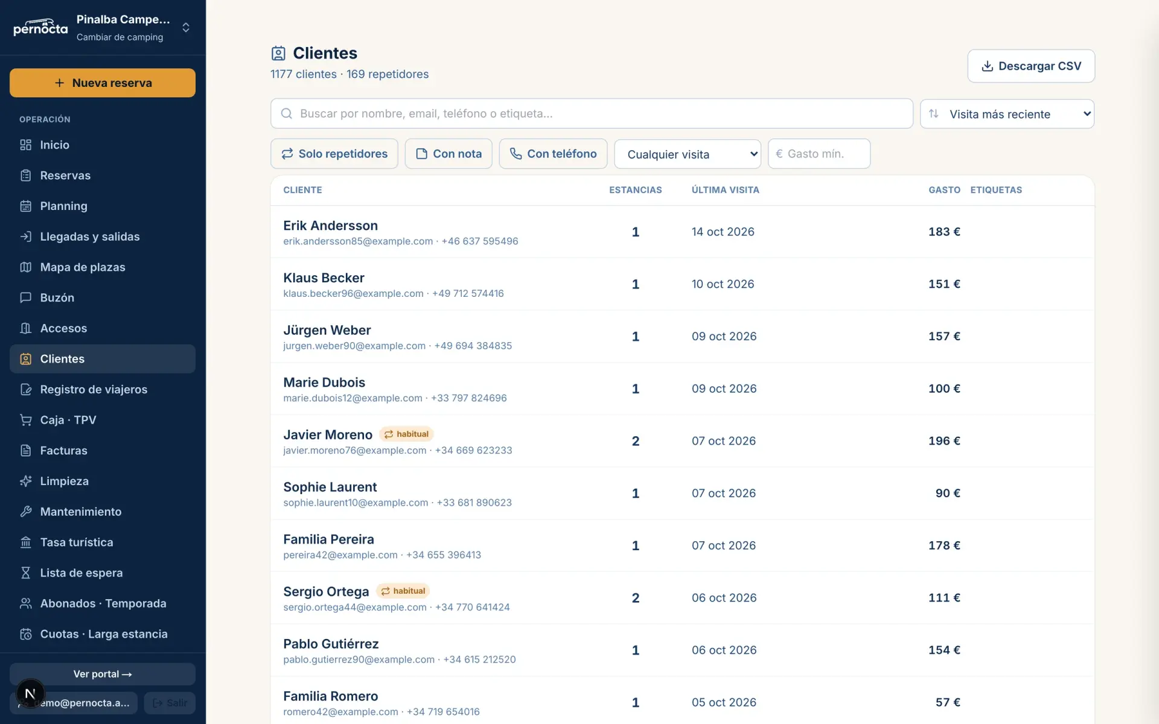Open Limpieza sparkle icon
1159x724 pixels.
click(25, 481)
